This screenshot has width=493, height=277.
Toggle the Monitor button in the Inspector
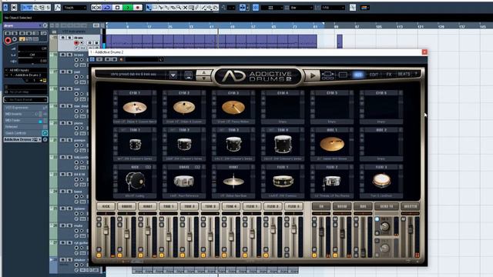click(x=15, y=39)
